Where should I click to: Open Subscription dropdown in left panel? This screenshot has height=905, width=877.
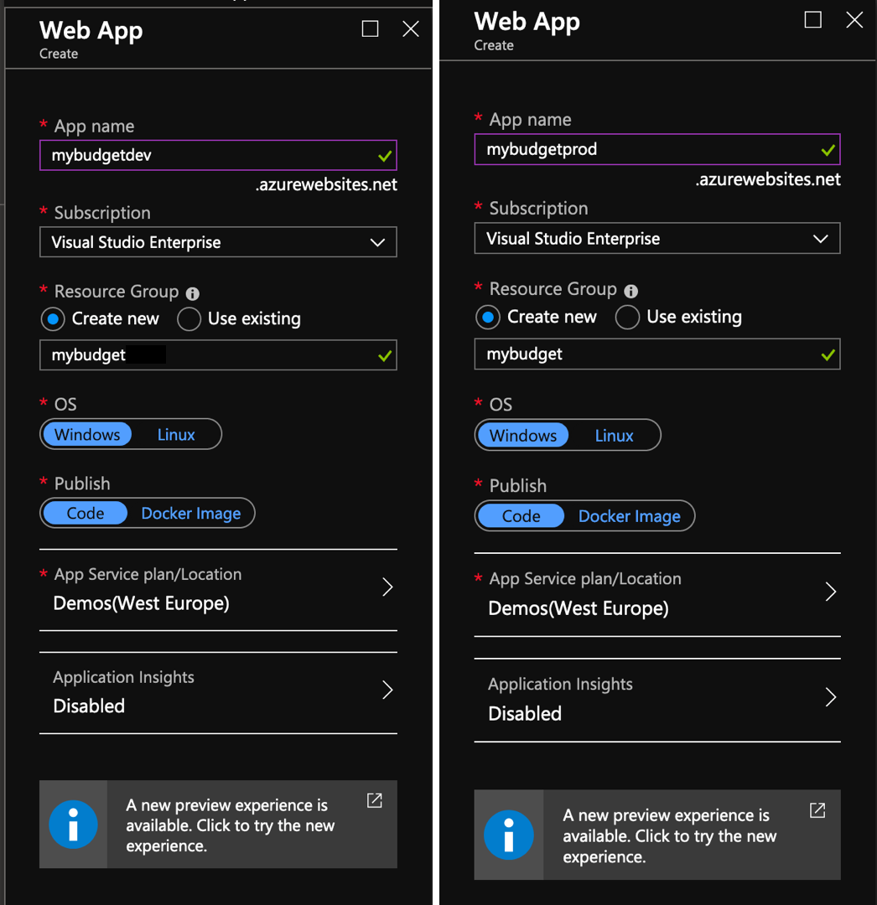click(x=218, y=242)
